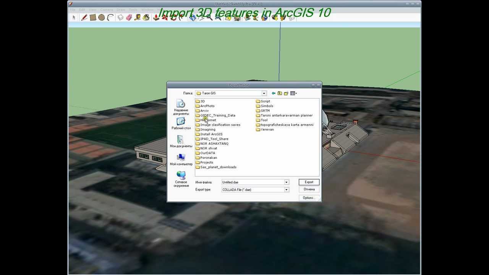Screen dimensions: 489x275
Task: Select the Tool folder
Action: [262, 120]
